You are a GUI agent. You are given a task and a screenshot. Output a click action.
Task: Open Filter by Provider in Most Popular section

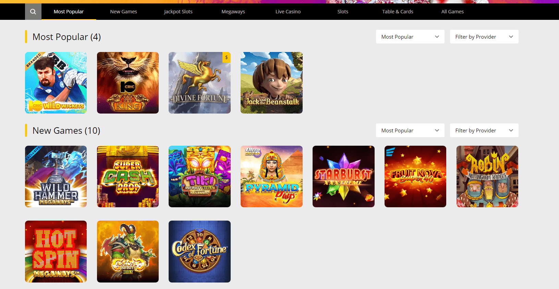tap(484, 37)
